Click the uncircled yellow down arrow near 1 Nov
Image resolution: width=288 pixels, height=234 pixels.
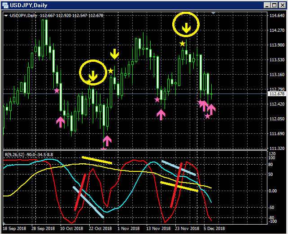tap(114, 54)
